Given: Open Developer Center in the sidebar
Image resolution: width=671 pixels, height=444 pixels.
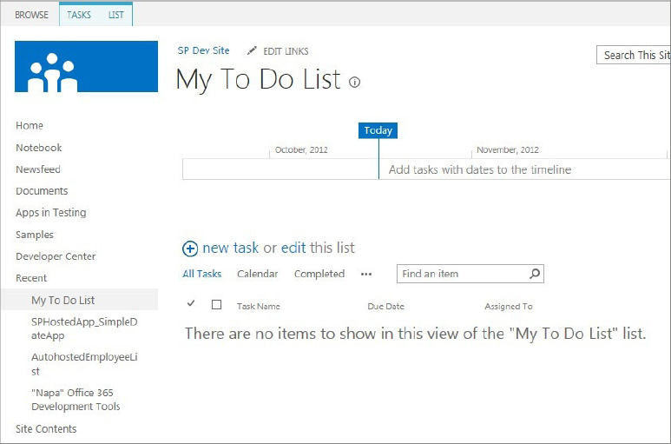Looking at the screenshot, I should [x=56, y=256].
